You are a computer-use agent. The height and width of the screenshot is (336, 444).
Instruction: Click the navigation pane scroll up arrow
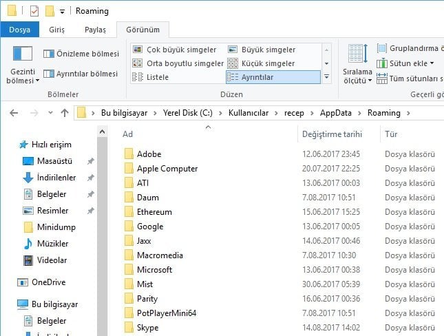[x=102, y=132]
